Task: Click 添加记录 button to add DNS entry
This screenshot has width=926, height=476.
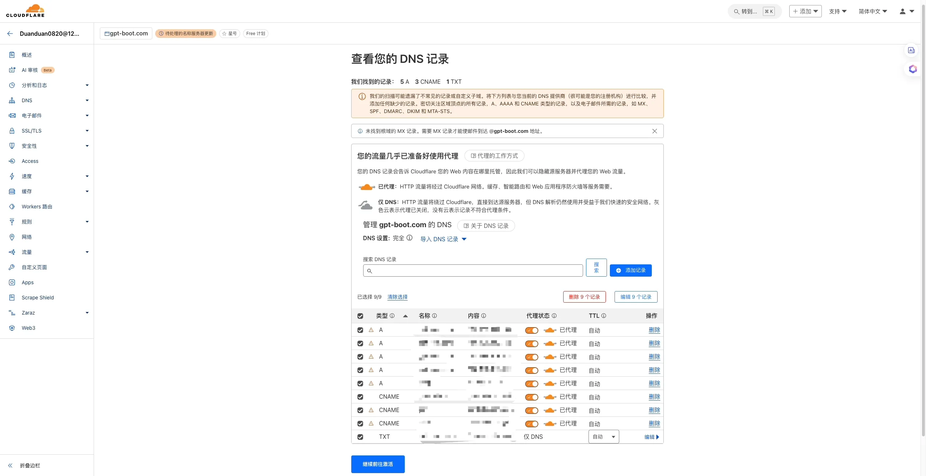Action: point(630,270)
